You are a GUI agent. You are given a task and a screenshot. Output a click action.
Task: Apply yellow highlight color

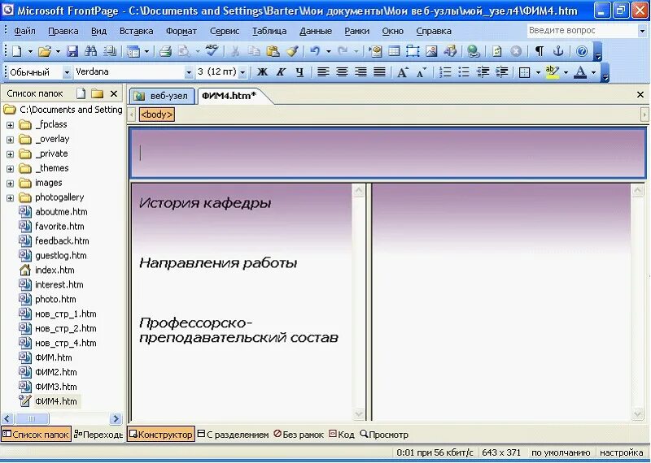(x=553, y=72)
